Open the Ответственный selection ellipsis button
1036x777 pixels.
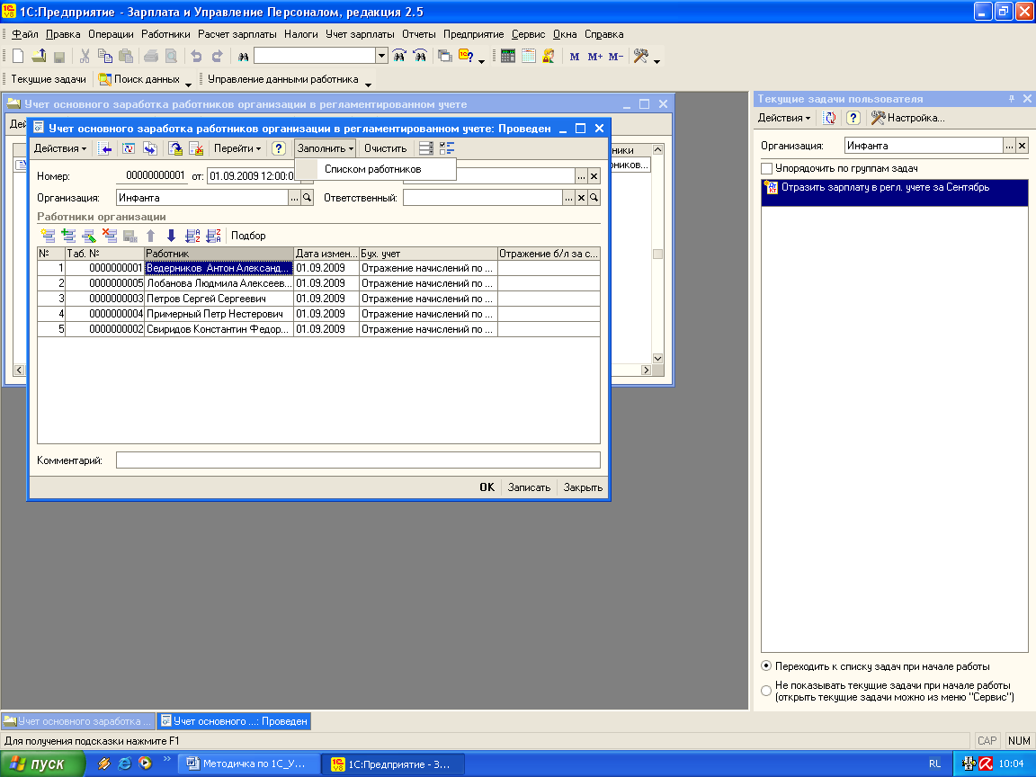pyautogui.click(x=568, y=198)
